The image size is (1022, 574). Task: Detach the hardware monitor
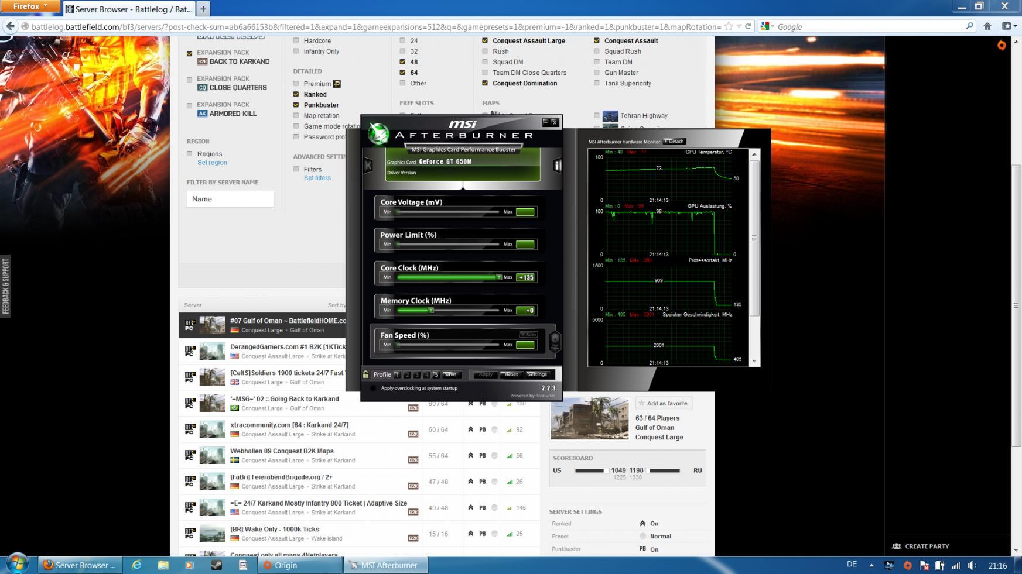674,141
